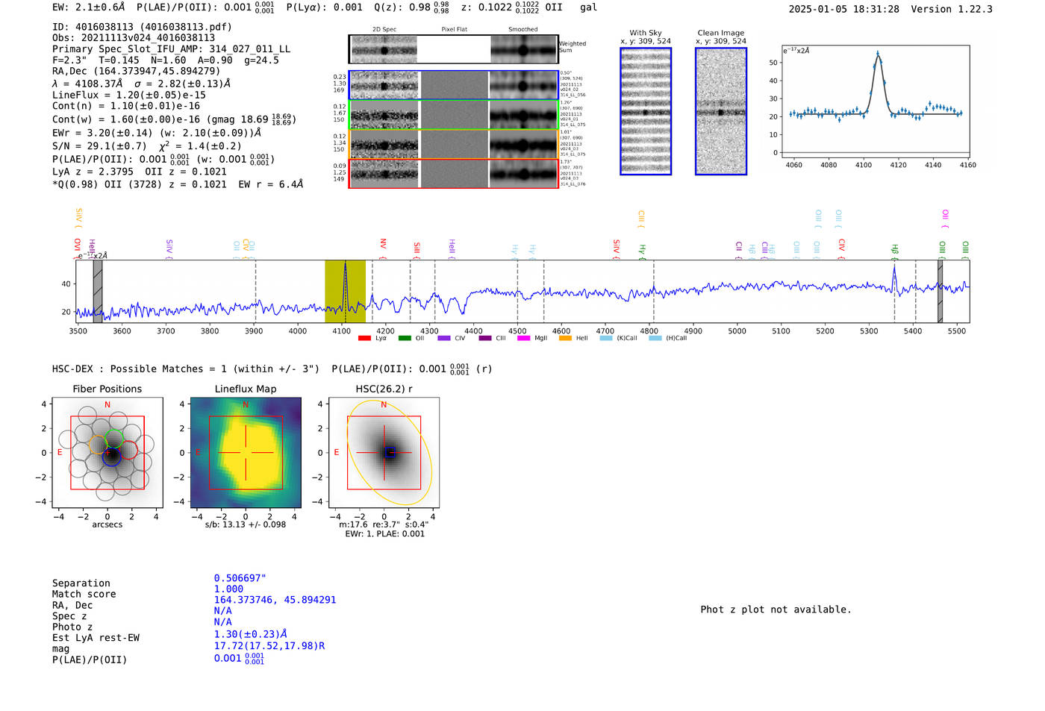Select the green-outlined 2D spectrum row
Viewport: 1045px width, 711px height.
[453, 115]
